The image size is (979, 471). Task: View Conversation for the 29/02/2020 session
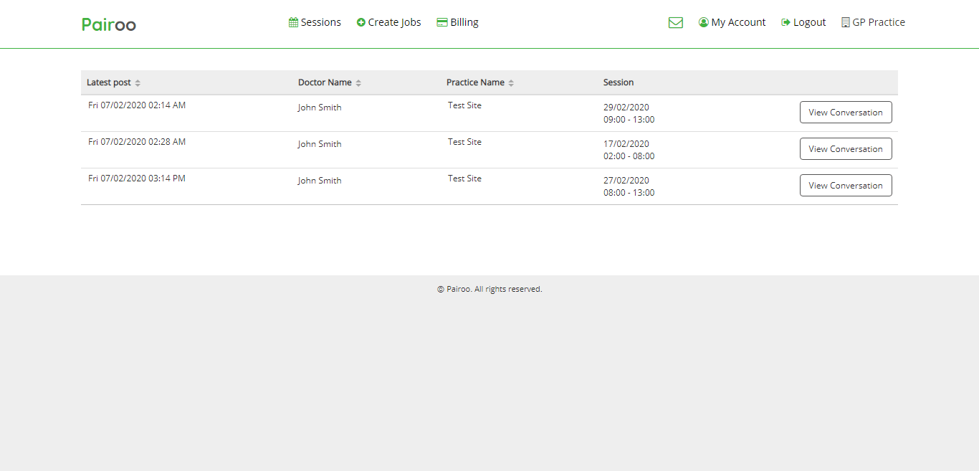pos(846,113)
